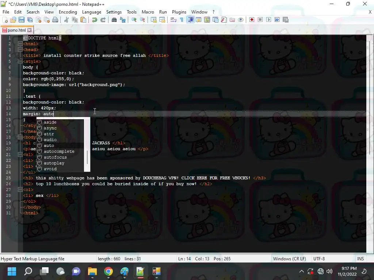Click UTF-8 encoding in status bar
The height and width of the screenshot is (280, 374).
(319, 259)
